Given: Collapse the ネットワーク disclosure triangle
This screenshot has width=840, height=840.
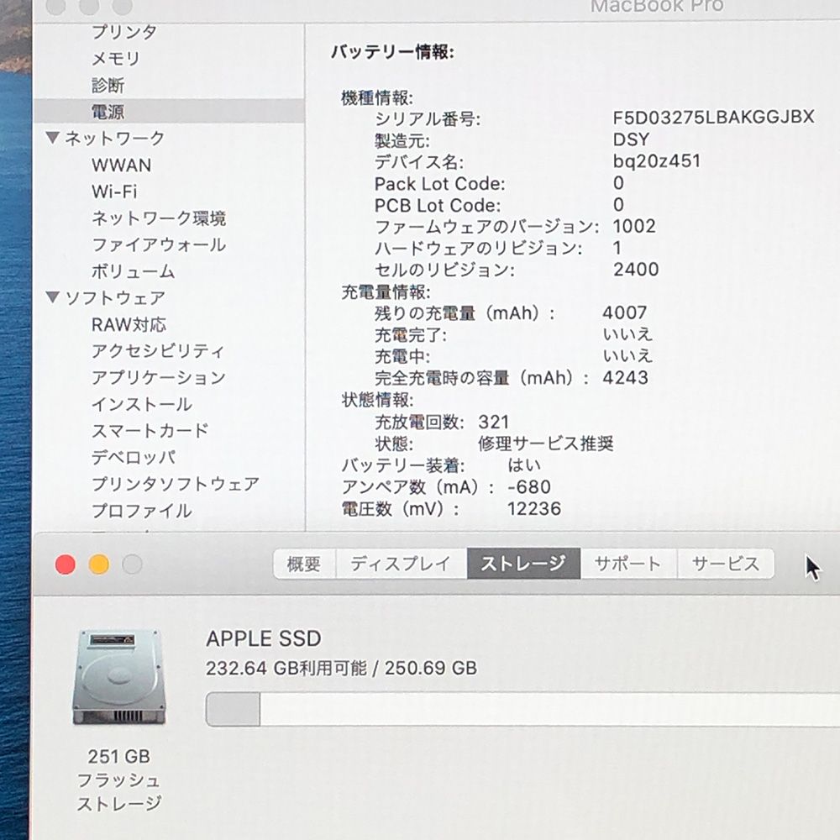Looking at the screenshot, I should point(52,138).
